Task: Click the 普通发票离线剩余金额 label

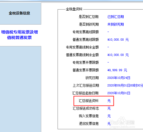Action: coord(82,55)
